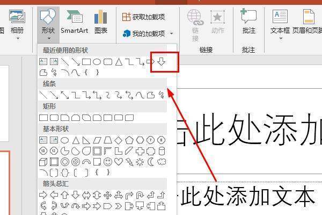Choose the U-turn arrow in 箭头总汇
Image resolution: width=322 pixels, height=215 pixels.
click(x=140, y=195)
